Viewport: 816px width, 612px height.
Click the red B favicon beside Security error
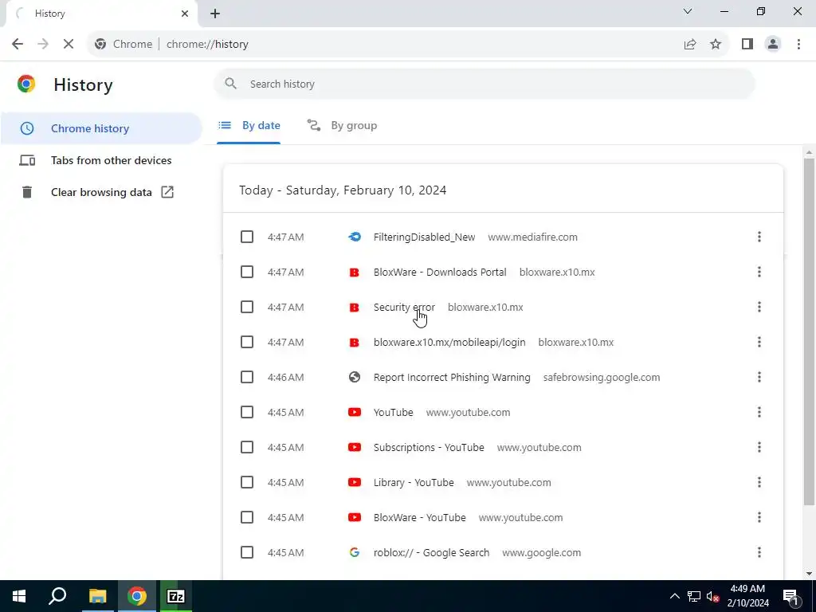tap(355, 307)
